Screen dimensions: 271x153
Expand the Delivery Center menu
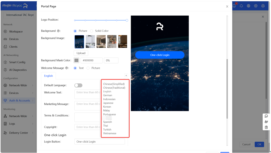(x=33, y=133)
